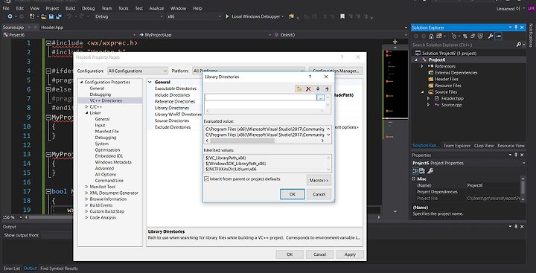Click the Redo arrow in the main toolbar
The image size is (536, 273).
pyautogui.click(x=81, y=16)
